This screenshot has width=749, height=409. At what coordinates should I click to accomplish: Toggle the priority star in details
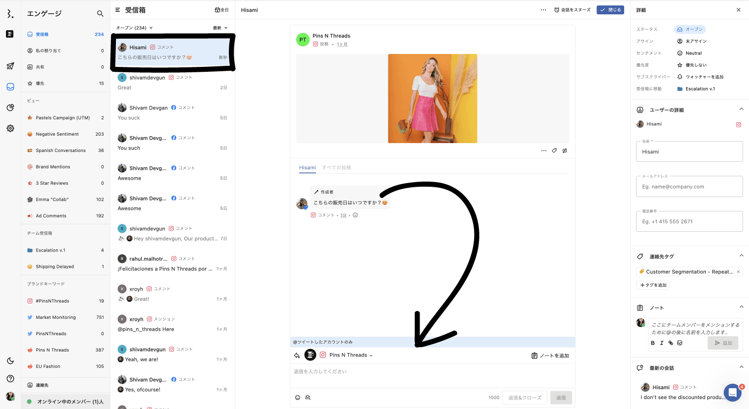(680, 65)
